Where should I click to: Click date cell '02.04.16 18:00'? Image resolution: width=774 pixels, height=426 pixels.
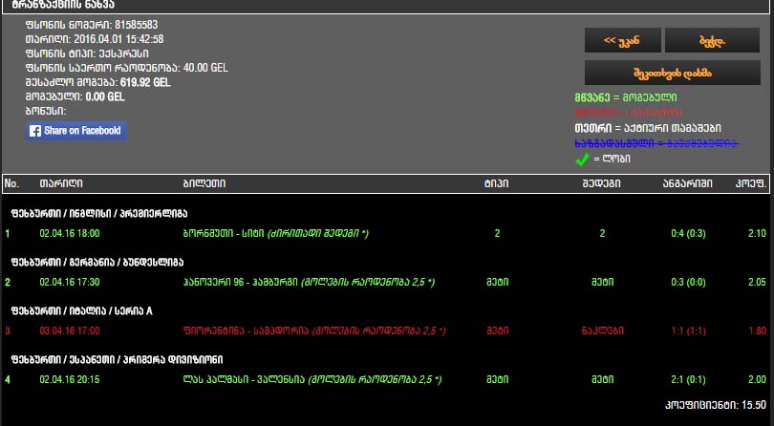[x=69, y=233]
